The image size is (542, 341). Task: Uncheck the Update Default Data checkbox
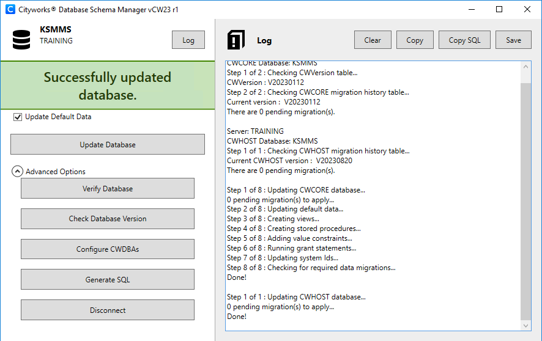pos(18,117)
